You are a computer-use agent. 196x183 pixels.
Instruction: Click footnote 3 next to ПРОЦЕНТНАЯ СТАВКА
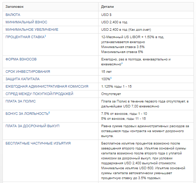click(x=45, y=36)
